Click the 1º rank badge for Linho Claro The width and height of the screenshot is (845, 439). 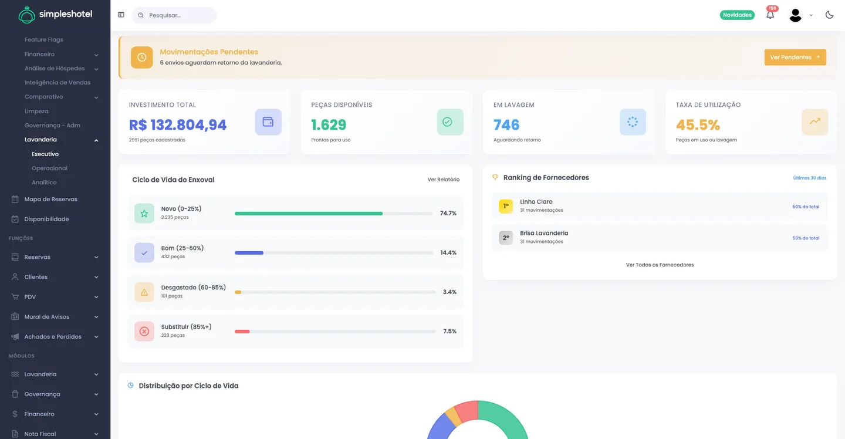pyautogui.click(x=506, y=206)
